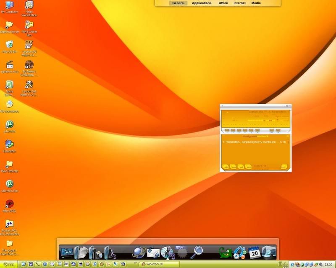Switch to the Media tab
Viewport: 336px width, 268px height.
256,3
